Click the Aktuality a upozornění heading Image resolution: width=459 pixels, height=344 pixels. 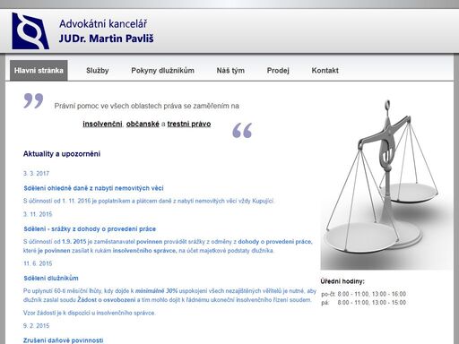62,154
